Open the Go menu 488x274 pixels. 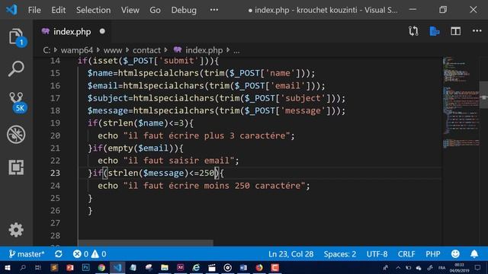point(155,10)
